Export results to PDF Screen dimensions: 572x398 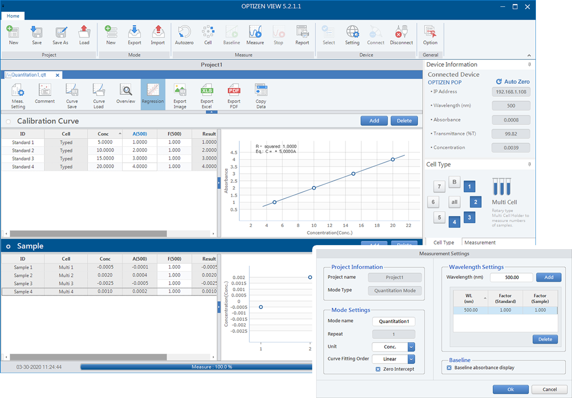[234, 95]
